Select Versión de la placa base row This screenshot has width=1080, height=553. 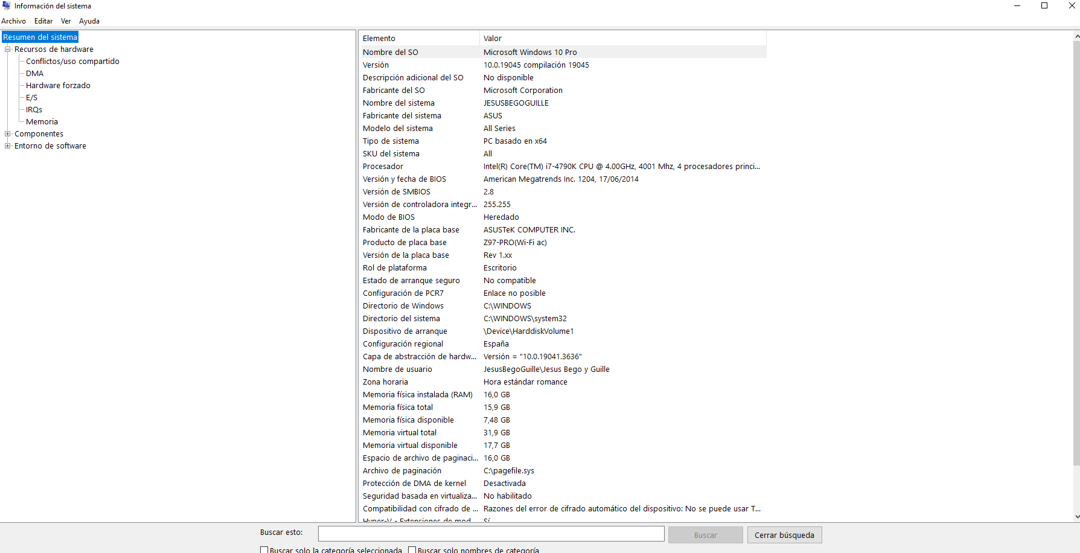563,255
